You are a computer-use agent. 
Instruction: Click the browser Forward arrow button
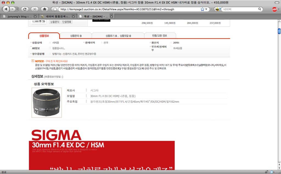[13, 9]
